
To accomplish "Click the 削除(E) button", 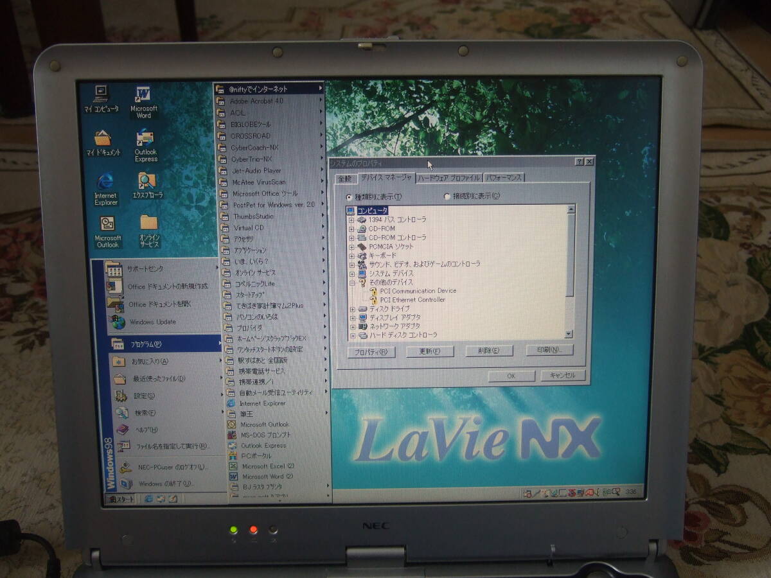I will (489, 351).
